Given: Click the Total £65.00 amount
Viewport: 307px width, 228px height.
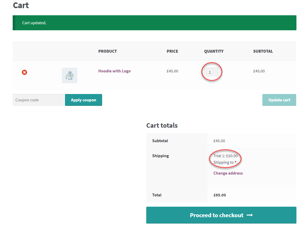Looking at the screenshot, I should pos(219,195).
